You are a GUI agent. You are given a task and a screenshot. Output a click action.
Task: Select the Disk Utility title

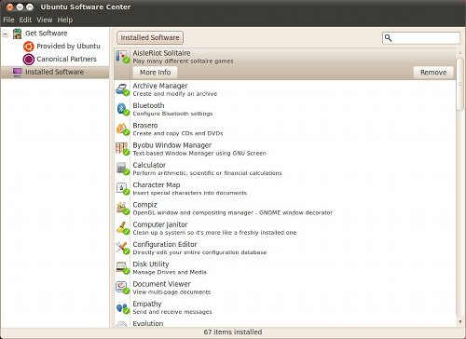pos(151,264)
